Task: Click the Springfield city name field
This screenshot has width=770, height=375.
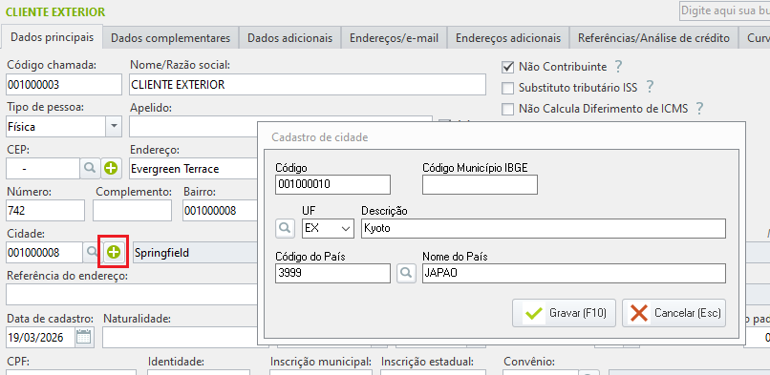Action: (196, 253)
